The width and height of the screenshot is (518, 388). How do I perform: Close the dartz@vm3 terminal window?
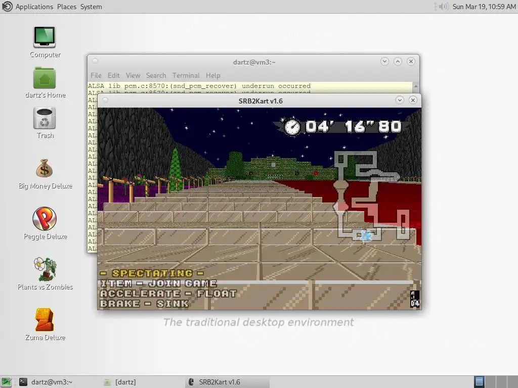pyautogui.click(x=411, y=61)
